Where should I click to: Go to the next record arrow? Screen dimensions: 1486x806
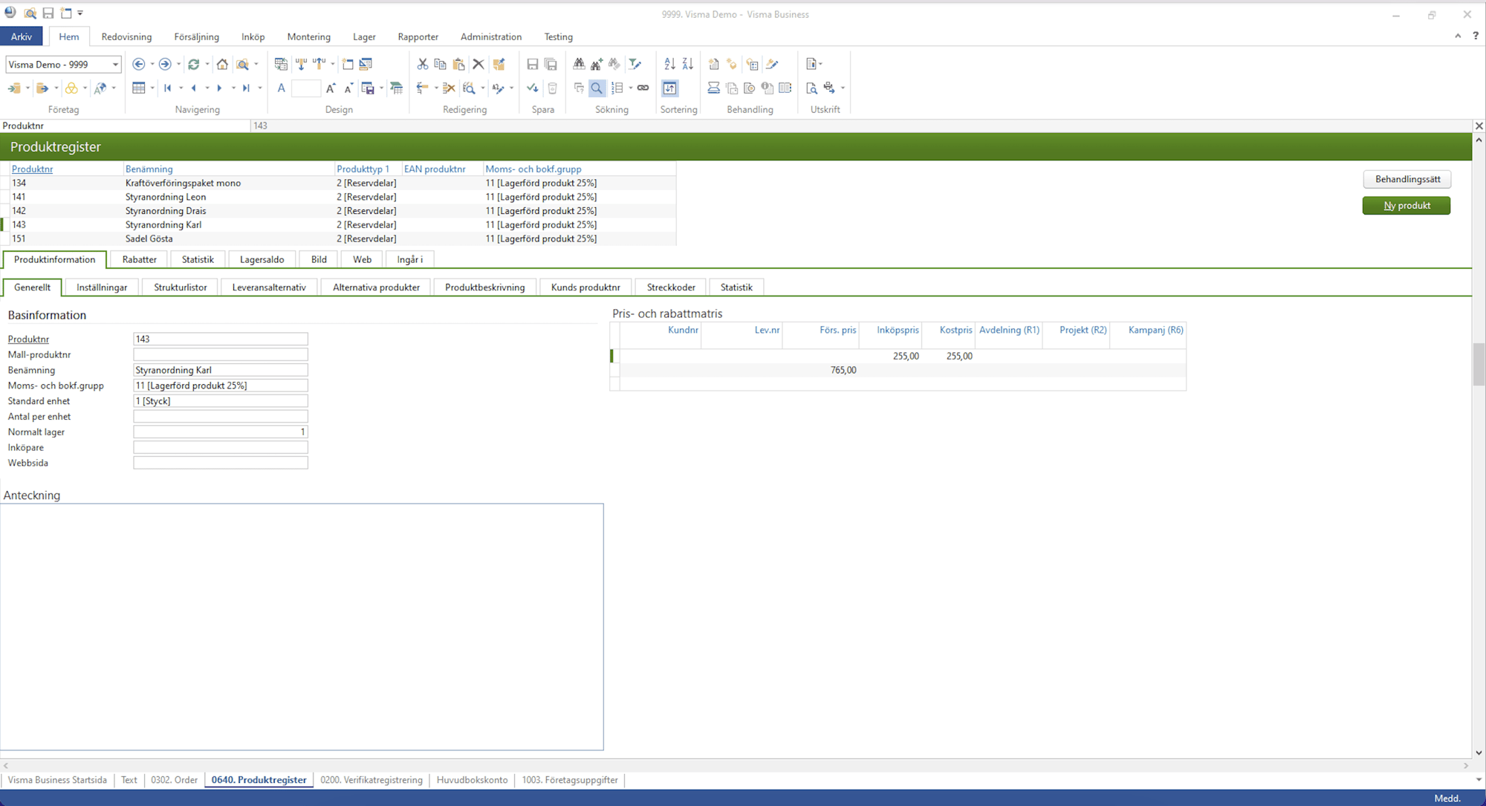tap(220, 88)
